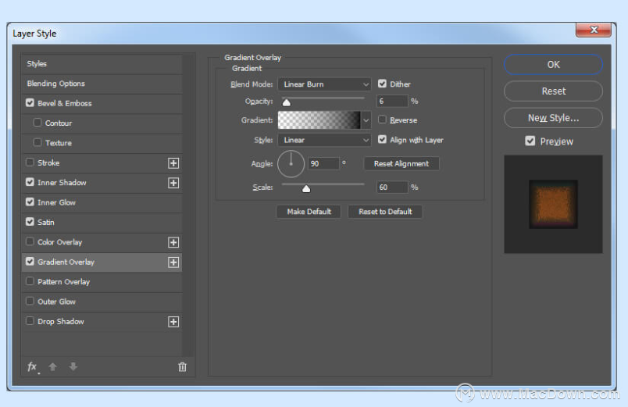
Task: Open Blending Options section
Action: point(102,84)
